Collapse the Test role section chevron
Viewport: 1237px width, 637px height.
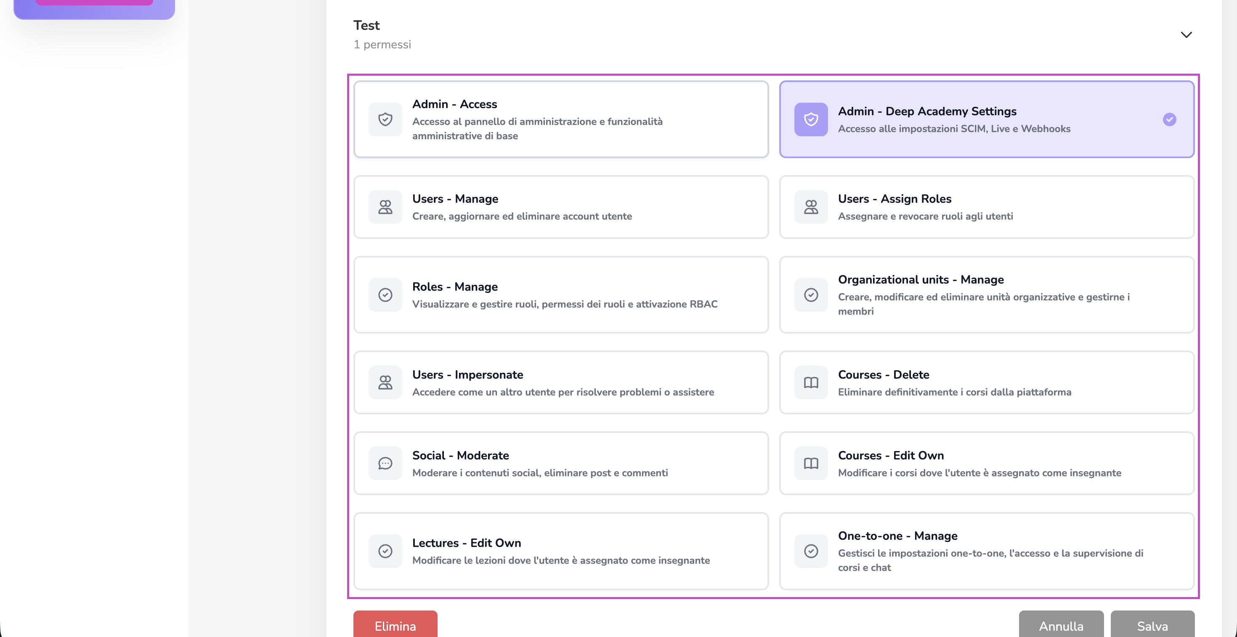coord(1186,35)
